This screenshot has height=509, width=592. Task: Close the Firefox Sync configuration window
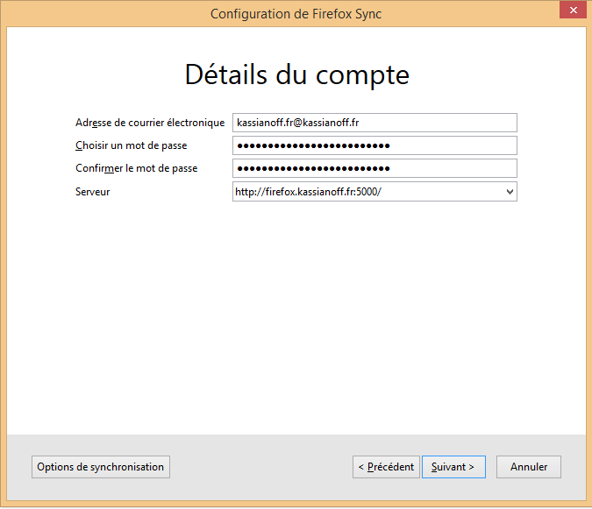573,10
